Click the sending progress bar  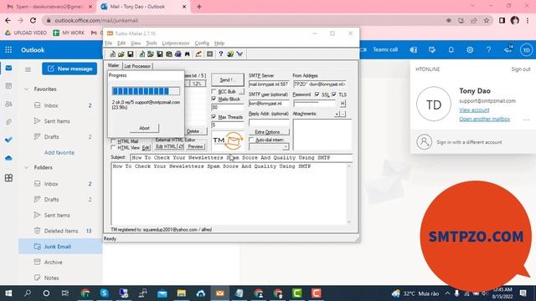pyautogui.click(x=146, y=91)
